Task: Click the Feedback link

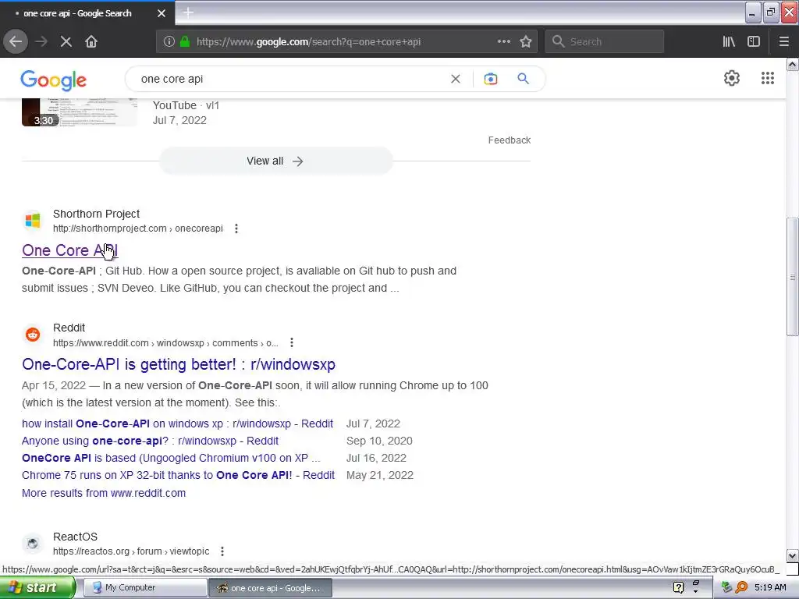Action: (x=509, y=140)
